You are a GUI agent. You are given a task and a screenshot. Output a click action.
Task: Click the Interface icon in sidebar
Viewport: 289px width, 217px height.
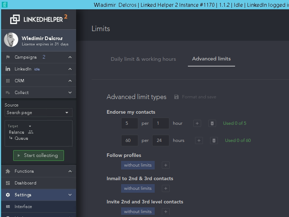pyautogui.click(x=8, y=207)
